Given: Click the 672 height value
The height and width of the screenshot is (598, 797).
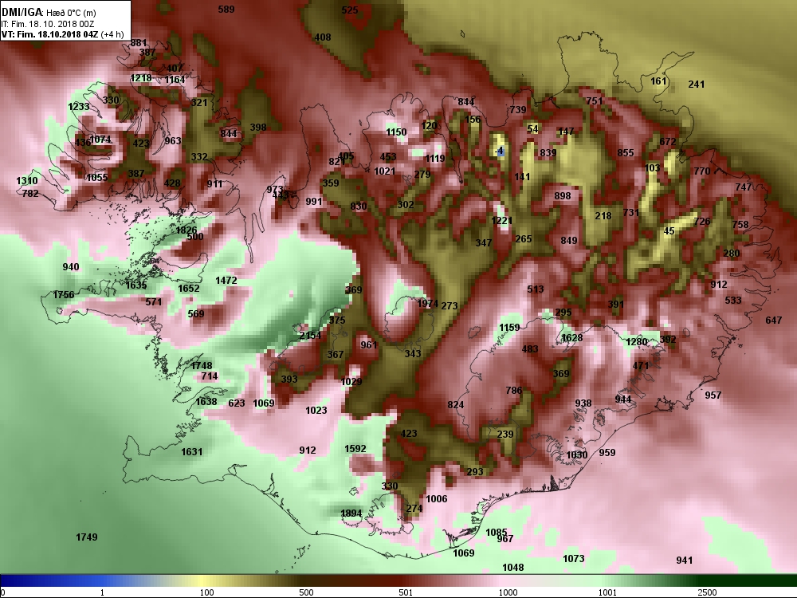Looking at the screenshot, I should (668, 141).
